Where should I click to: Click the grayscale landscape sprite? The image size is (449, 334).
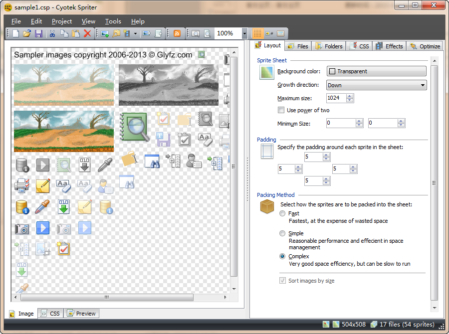tap(169, 85)
